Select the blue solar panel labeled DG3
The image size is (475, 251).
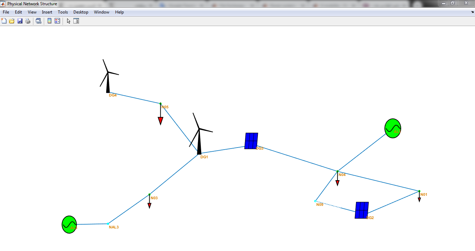pyautogui.click(x=251, y=141)
